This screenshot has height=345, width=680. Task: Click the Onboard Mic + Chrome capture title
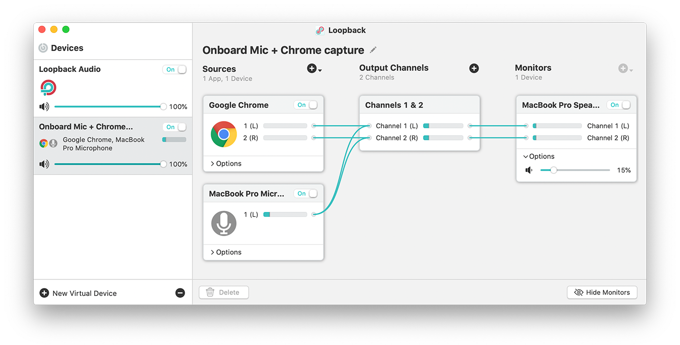pyautogui.click(x=283, y=50)
